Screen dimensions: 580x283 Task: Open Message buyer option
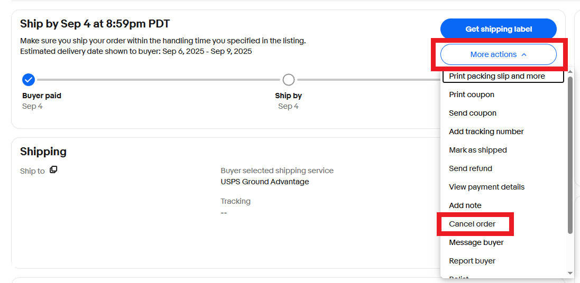point(476,242)
